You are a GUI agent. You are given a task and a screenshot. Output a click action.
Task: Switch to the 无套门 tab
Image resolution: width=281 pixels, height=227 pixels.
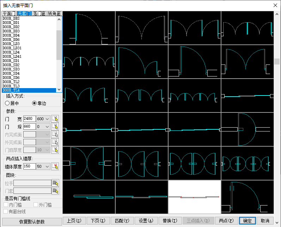tap(24, 13)
